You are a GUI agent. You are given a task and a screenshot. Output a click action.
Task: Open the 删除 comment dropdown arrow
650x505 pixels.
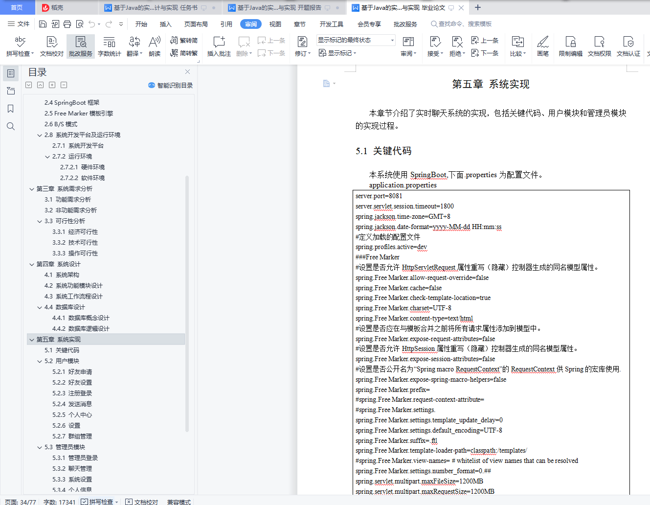250,54
